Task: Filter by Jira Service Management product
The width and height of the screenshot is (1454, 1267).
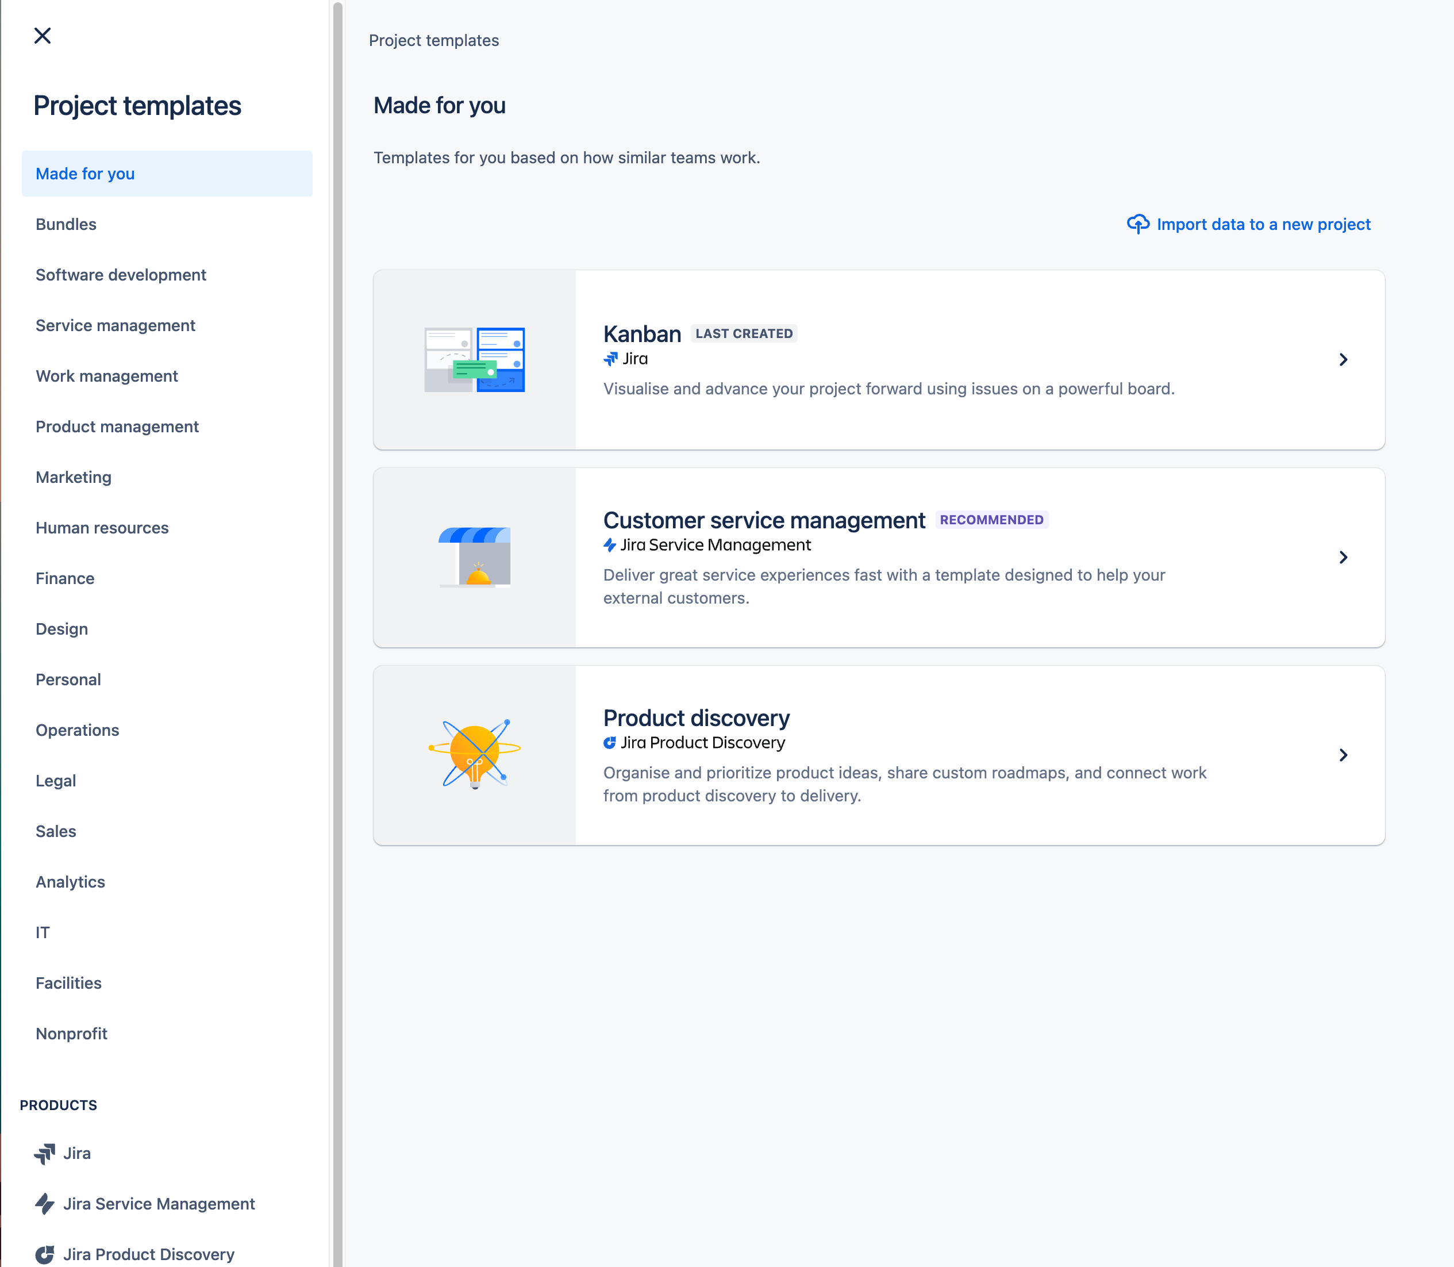Action: pyautogui.click(x=167, y=1203)
